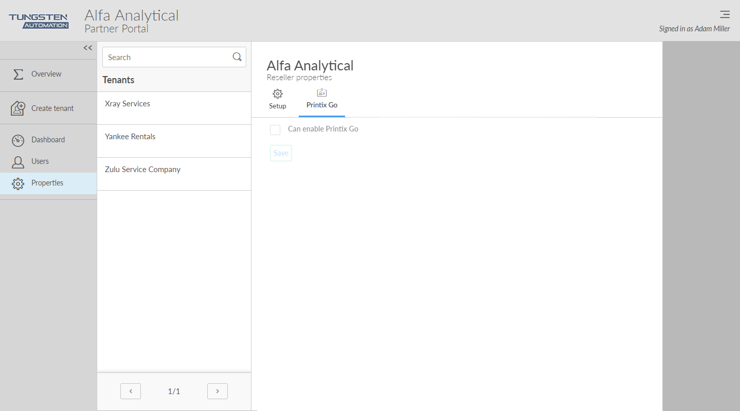This screenshot has width=740, height=411.
Task: Click the search magnifier icon
Action: [x=237, y=57]
